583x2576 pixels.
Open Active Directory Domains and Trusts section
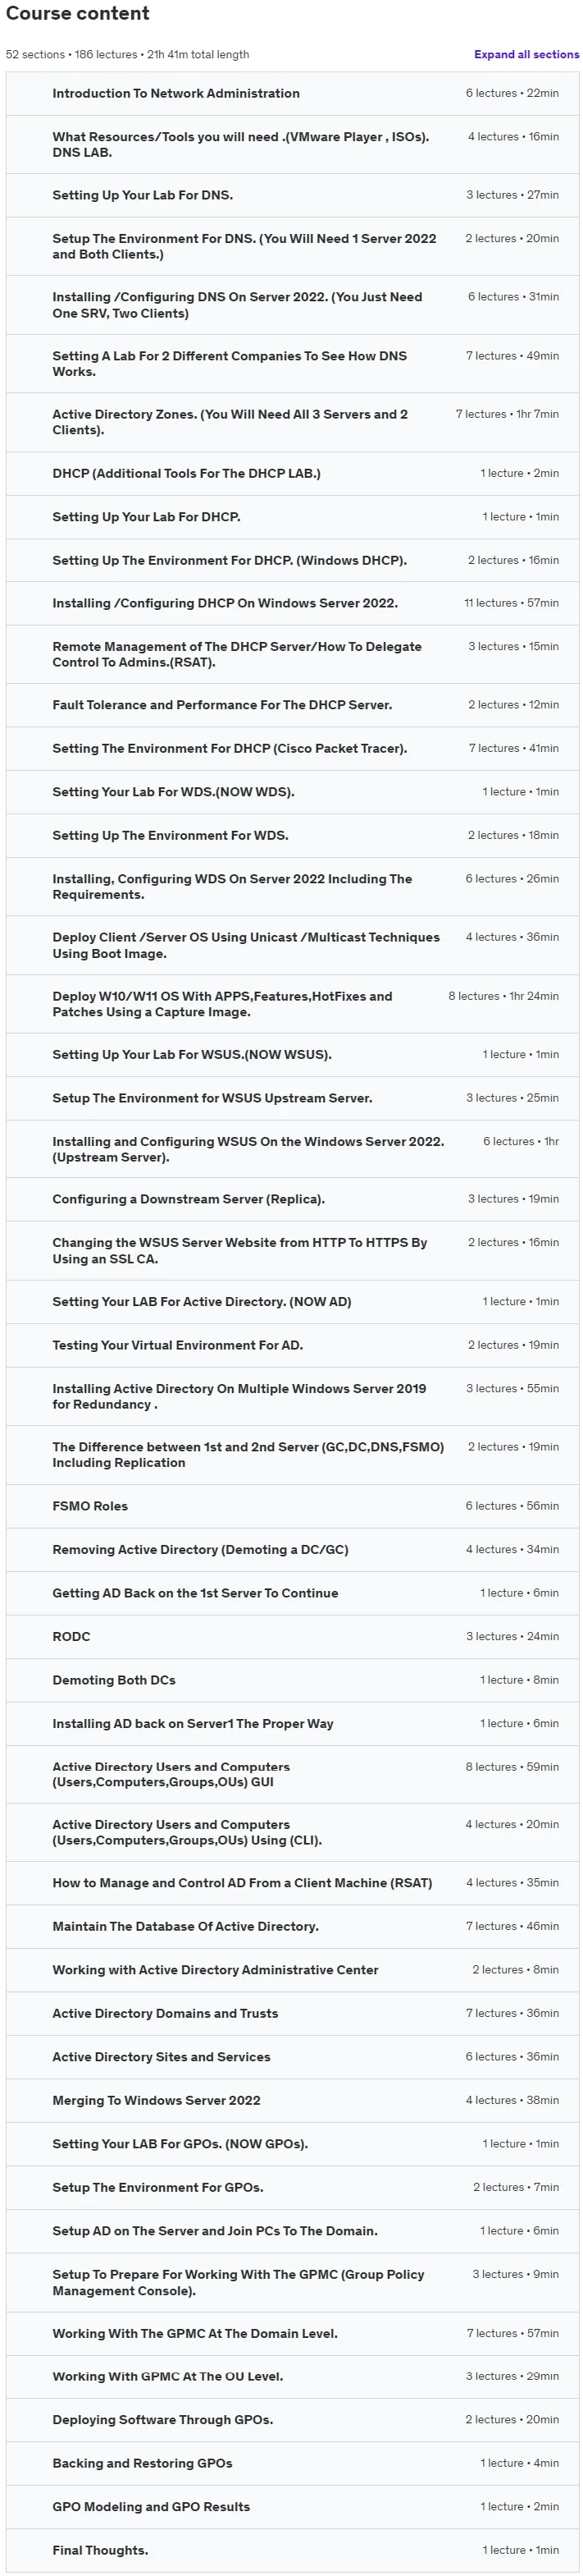pos(292,2013)
